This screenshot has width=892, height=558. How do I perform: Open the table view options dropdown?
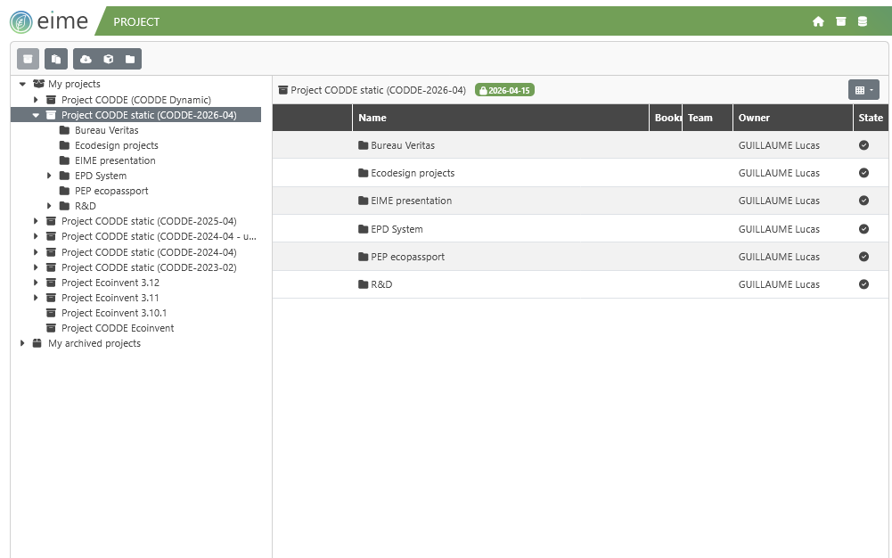point(863,90)
